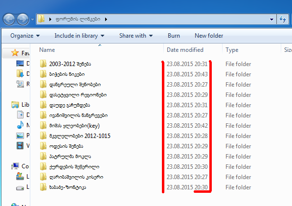
Task: Open the Include in library menu
Action: click(79, 36)
